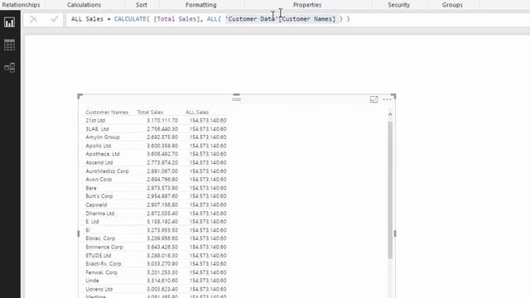Select the AuroMedics Corp row
Viewport: 530px width, 298px height.
point(156,171)
